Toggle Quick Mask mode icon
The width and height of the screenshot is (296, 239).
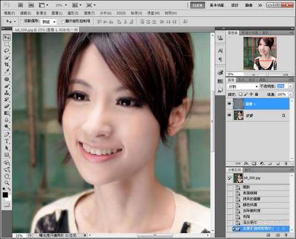[x=7, y=205]
